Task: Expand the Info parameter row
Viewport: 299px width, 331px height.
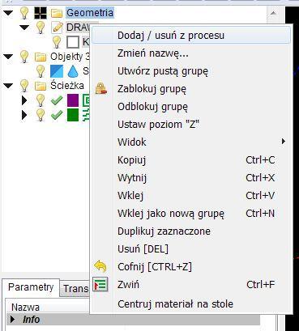Action: click(x=12, y=320)
